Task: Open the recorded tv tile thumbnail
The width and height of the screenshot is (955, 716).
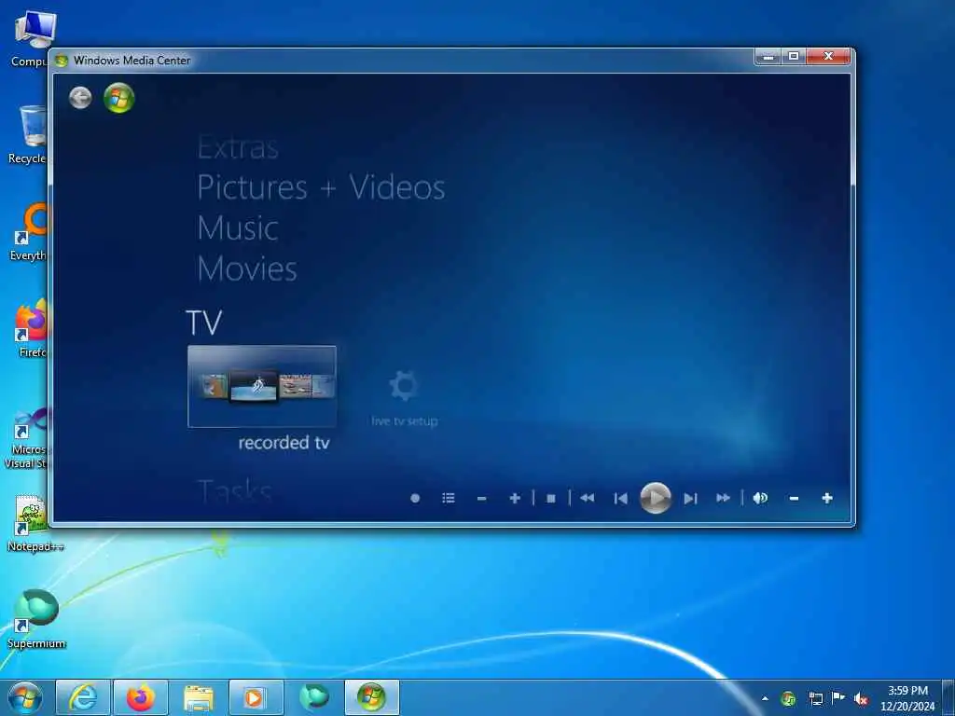Action: point(262,387)
